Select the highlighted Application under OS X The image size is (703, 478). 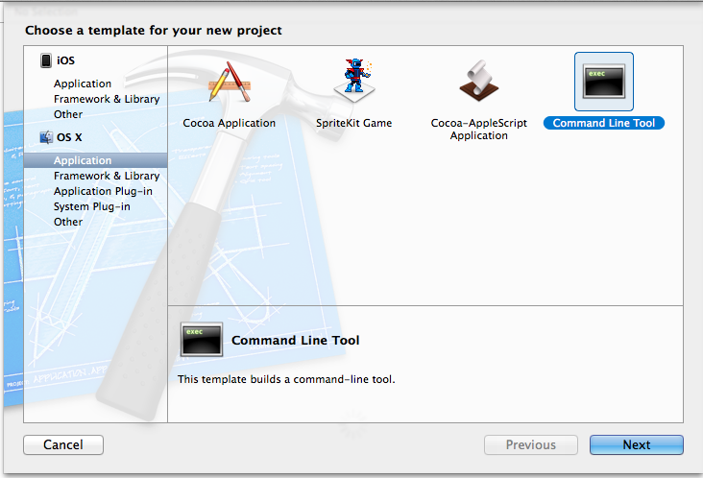tap(95, 160)
